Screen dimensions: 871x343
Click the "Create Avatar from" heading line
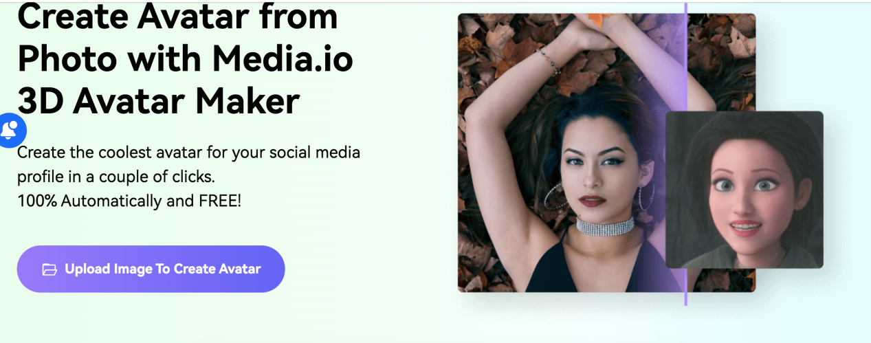[177, 16]
